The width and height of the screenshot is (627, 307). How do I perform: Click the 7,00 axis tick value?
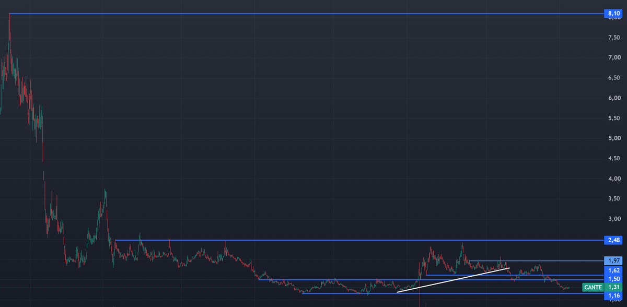click(x=614, y=57)
